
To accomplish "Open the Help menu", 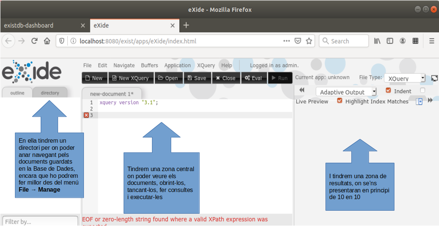I will 227,65.
